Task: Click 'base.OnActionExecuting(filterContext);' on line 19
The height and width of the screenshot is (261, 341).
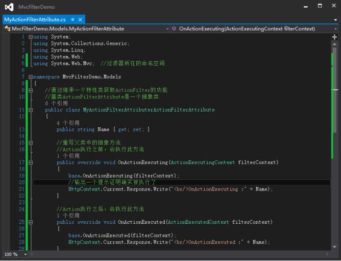Action: 124,176
